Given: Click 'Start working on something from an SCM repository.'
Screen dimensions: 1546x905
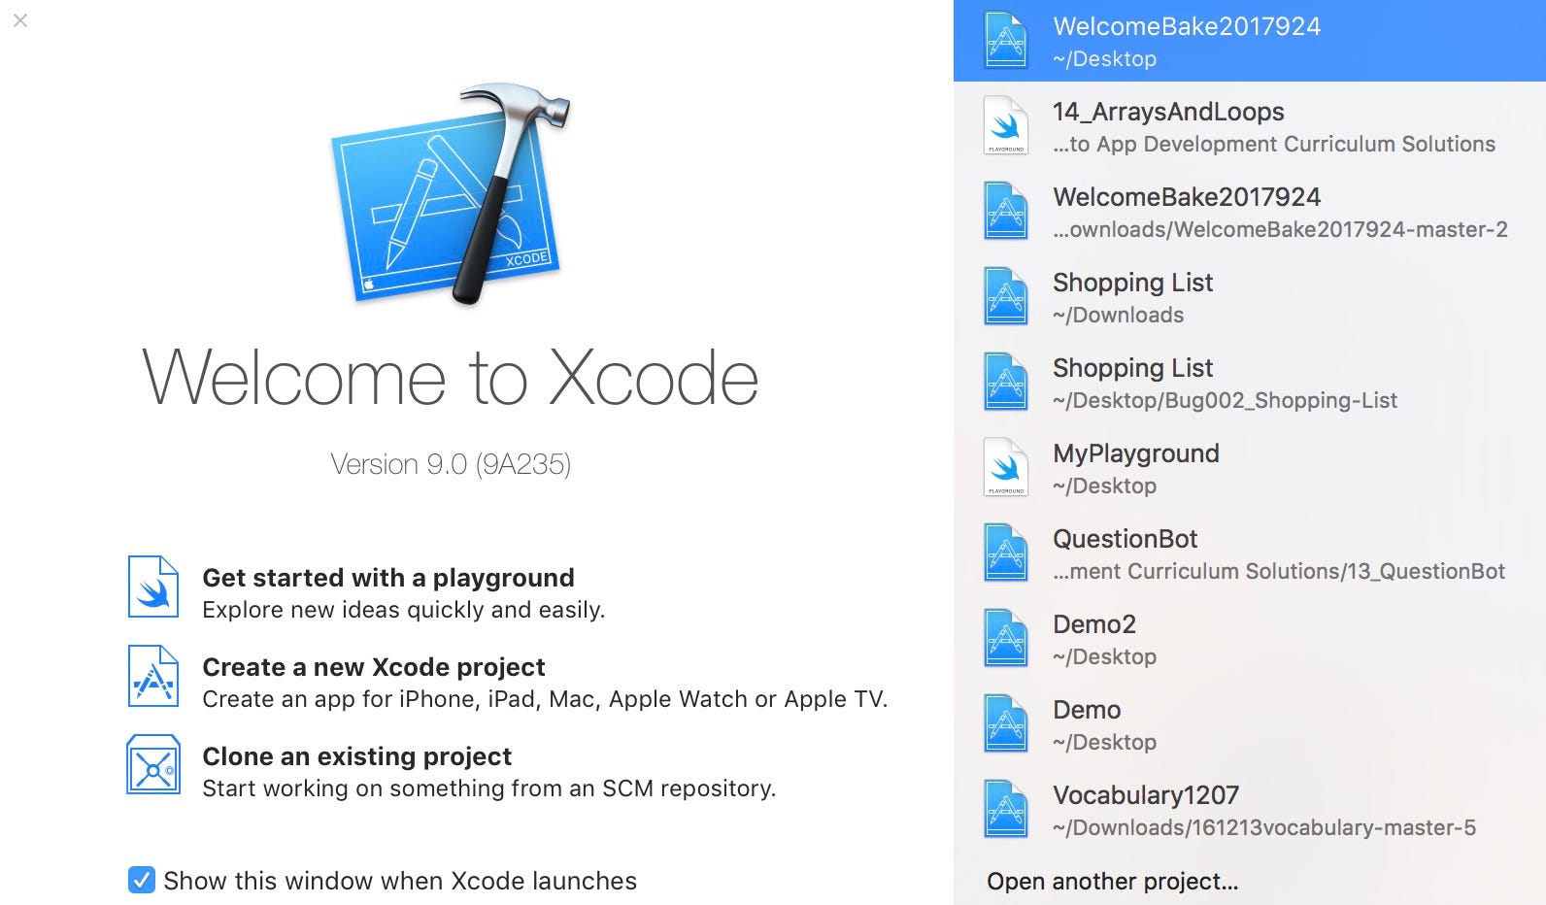Looking at the screenshot, I should click(x=489, y=788).
